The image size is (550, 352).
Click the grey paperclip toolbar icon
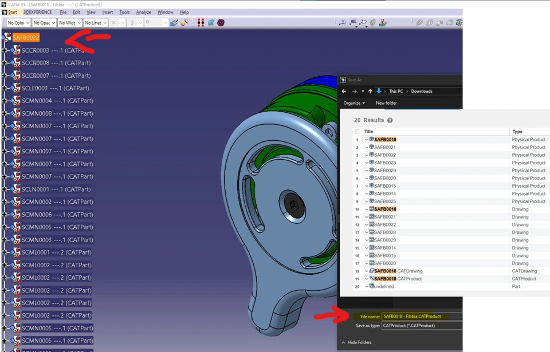point(419,23)
